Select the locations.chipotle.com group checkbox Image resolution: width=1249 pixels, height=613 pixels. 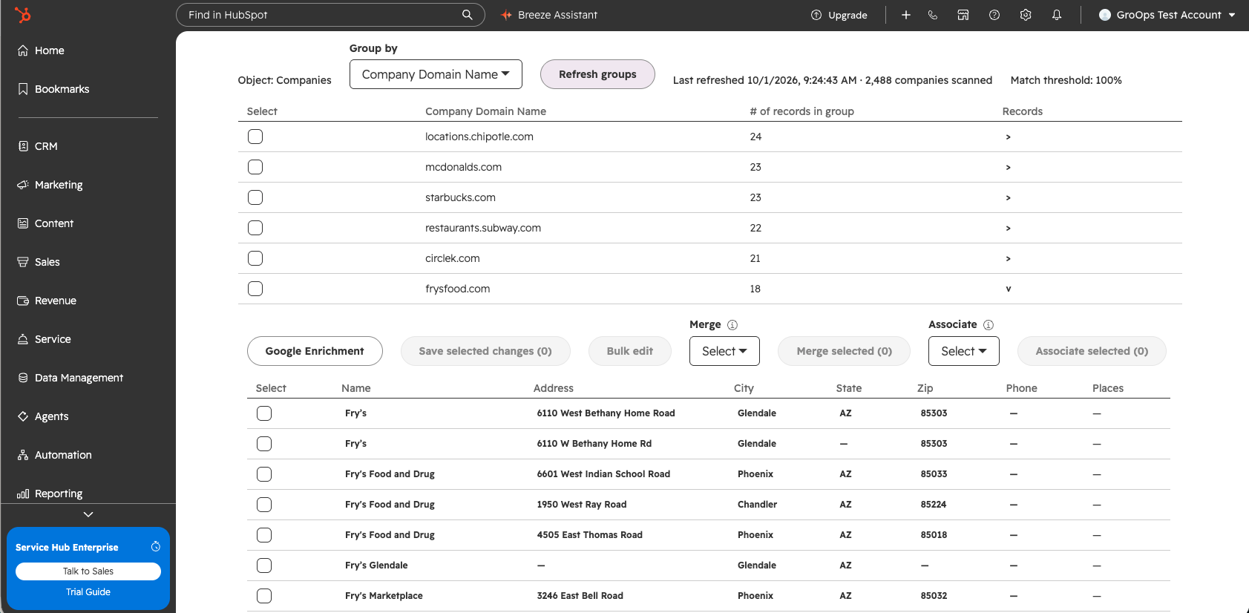click(x=255, y=137)
